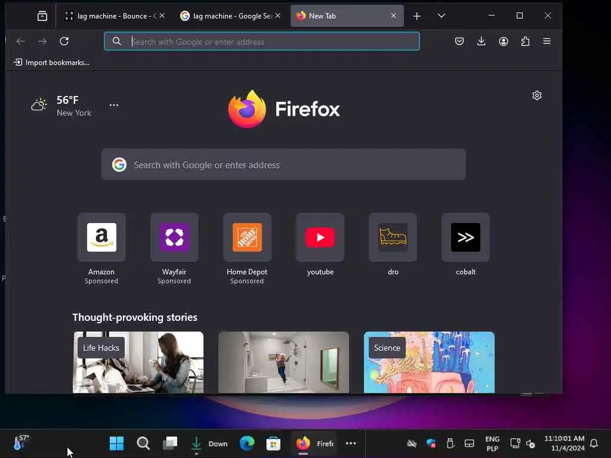Close the 'lag machine - Google Search' tab
Viewport: 611px width, 458px height.
coord(278,16)
